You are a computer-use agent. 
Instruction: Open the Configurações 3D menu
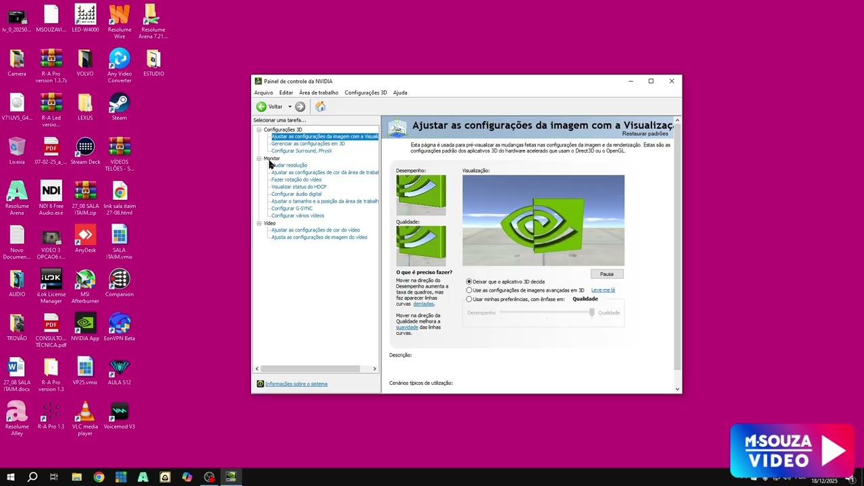[x=366, y=92]
